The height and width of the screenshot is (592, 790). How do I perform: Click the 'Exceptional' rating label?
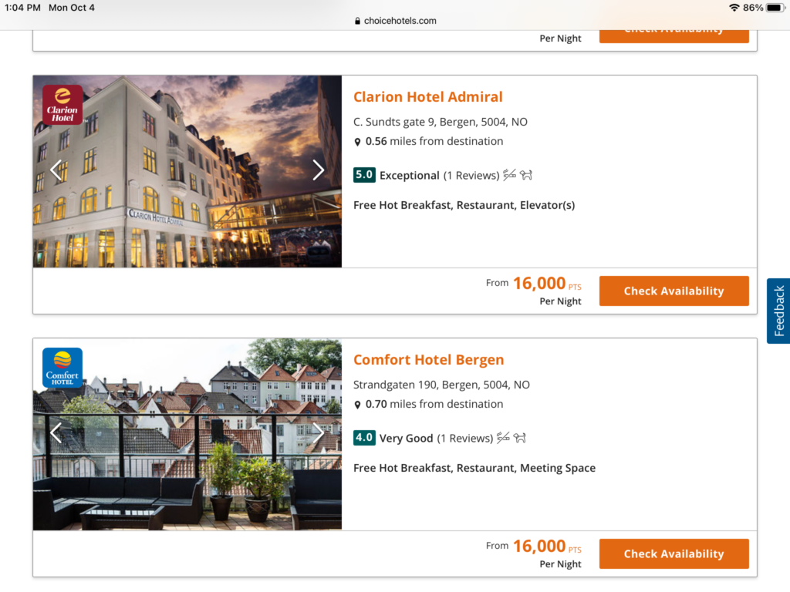pyautogui.click(x=409, y=175)
